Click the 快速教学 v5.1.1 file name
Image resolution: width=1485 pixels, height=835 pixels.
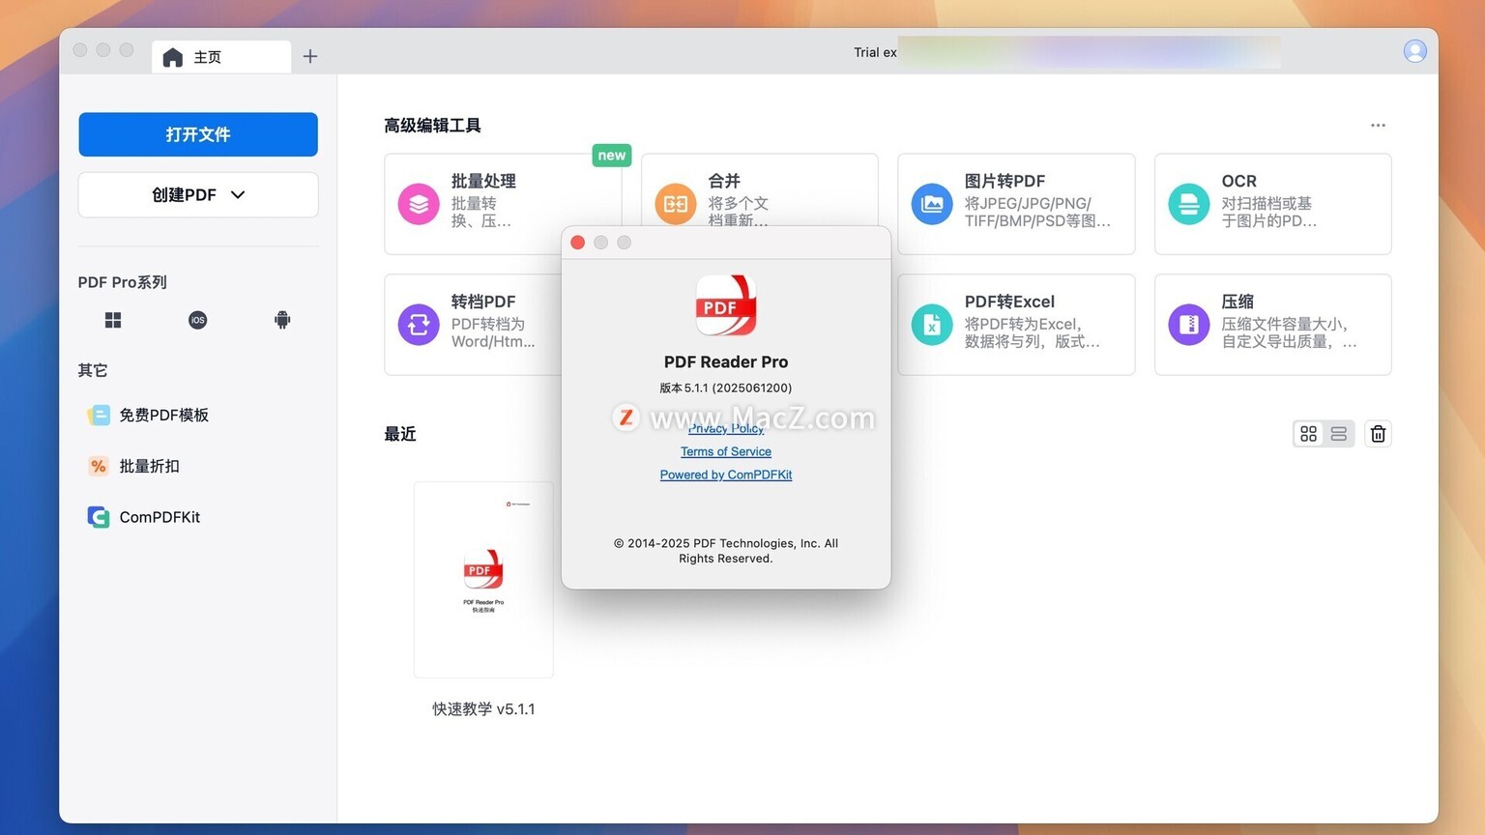pos(483,709)
